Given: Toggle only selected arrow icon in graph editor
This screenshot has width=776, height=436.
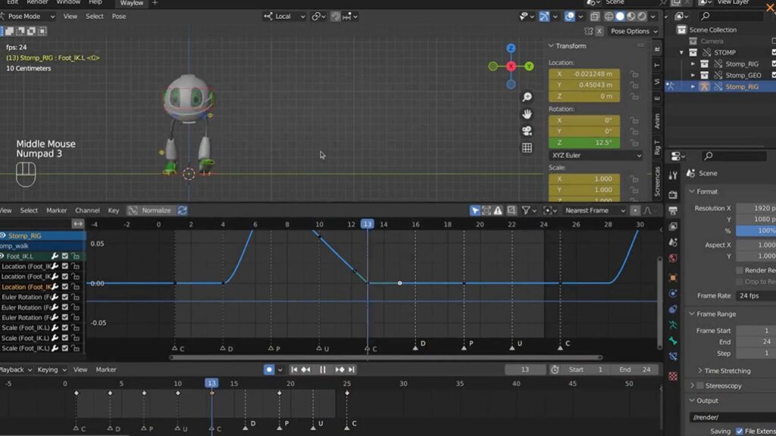Looking at the screenshot, I should (474, 210).
